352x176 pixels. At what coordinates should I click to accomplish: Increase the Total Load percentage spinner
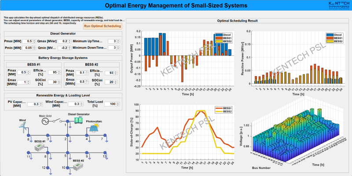click(119, 102)
